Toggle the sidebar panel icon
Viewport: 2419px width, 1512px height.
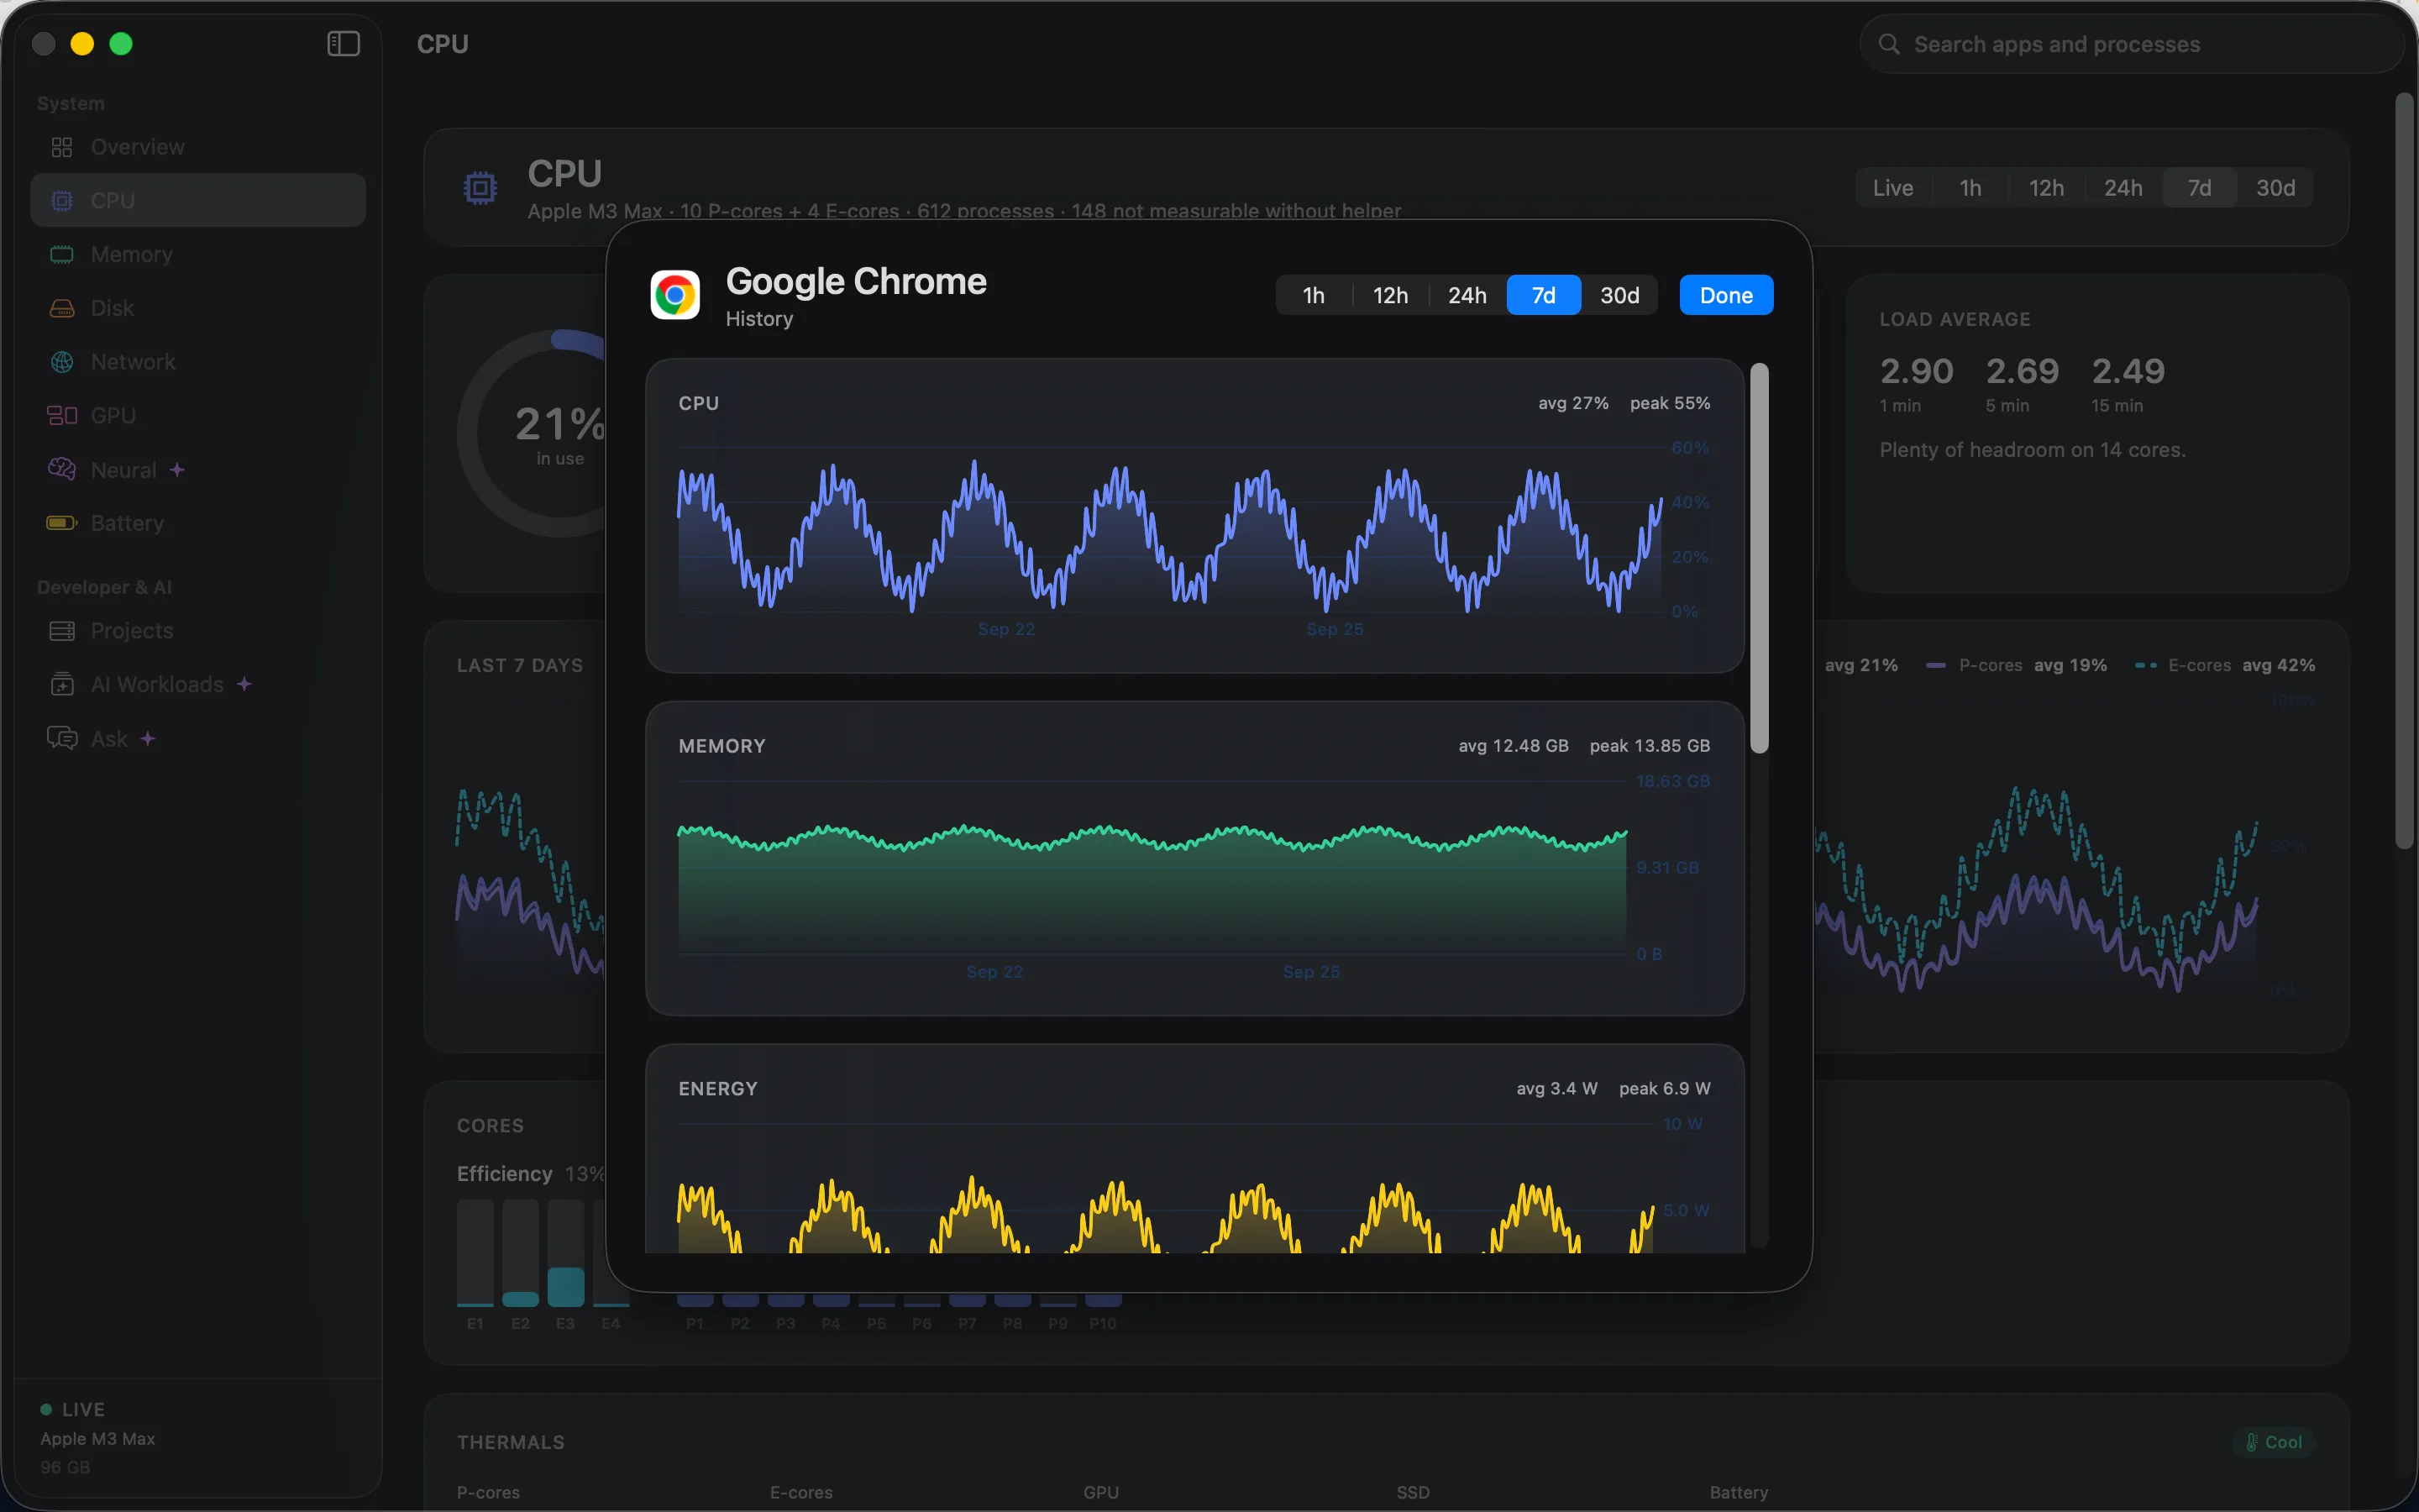[343, 44]
